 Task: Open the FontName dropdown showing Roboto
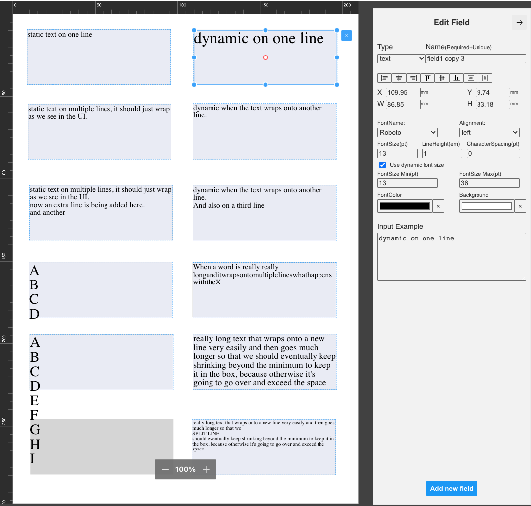click(407, 132)
